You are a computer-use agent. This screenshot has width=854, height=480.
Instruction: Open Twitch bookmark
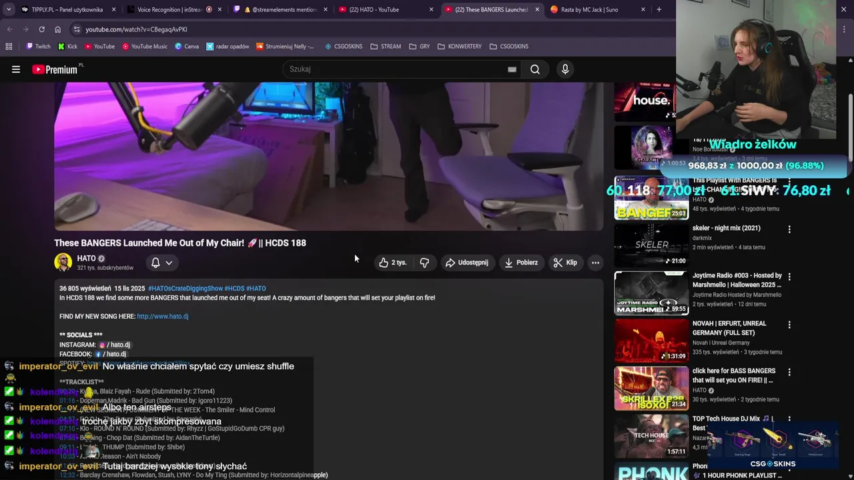(38, 47)
